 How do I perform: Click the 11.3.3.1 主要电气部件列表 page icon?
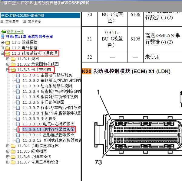18,75
